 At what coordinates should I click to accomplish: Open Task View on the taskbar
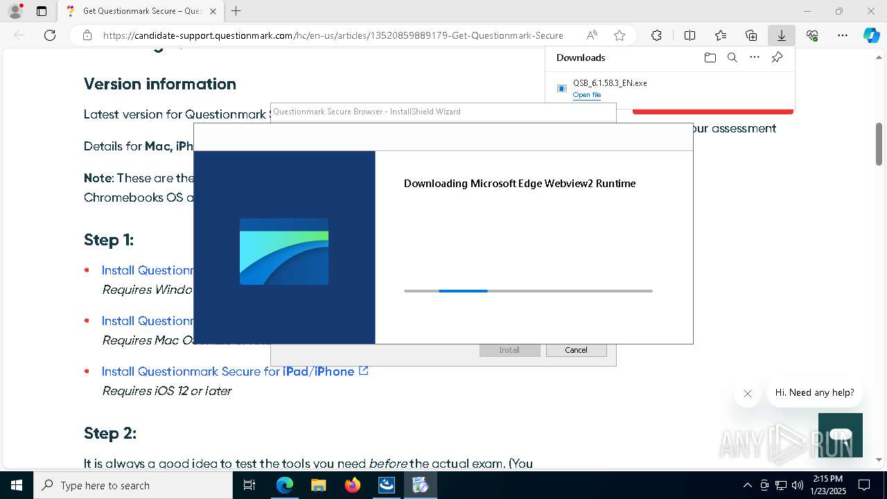coord(249,485)
